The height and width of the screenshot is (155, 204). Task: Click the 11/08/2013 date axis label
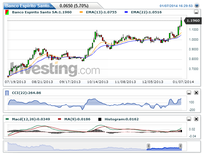[x=125, y=82]
